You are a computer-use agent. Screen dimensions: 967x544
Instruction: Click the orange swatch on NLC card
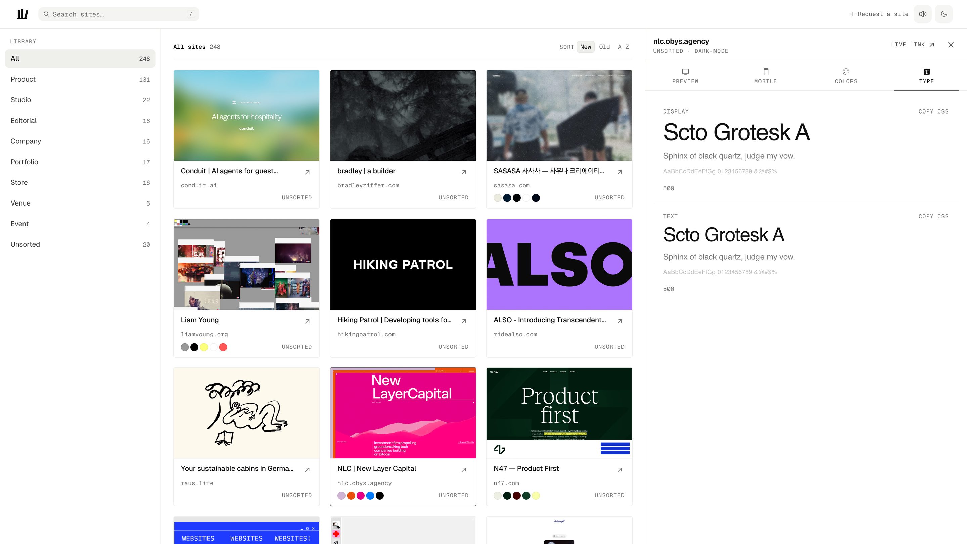click(351, 496)
